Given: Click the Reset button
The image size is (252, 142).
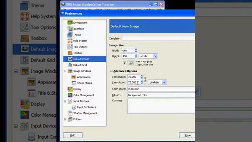Looking at the screenshot, I should tap(187, 135).
